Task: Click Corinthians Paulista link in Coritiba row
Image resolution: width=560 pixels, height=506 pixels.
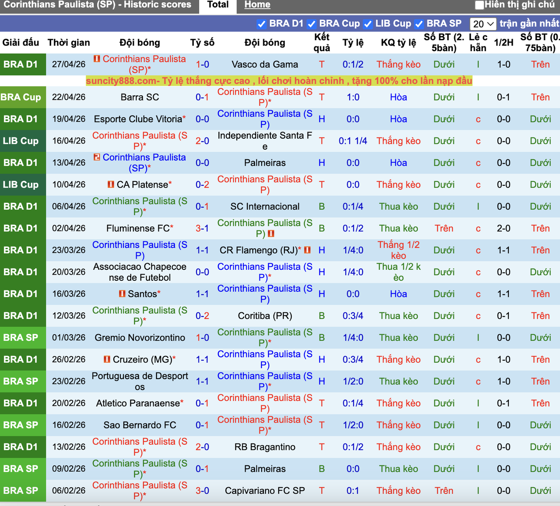Action: 140,316
